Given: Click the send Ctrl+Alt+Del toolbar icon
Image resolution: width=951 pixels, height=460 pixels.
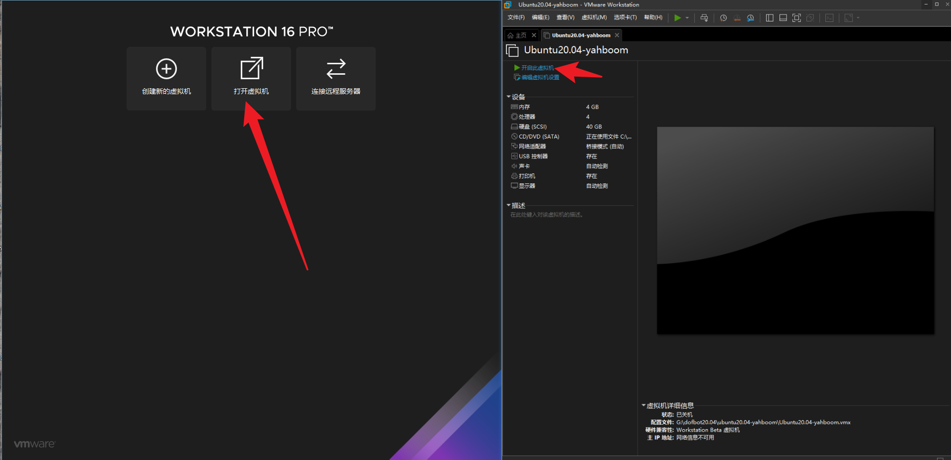Looking at the screenshot, I should point(704,18).
